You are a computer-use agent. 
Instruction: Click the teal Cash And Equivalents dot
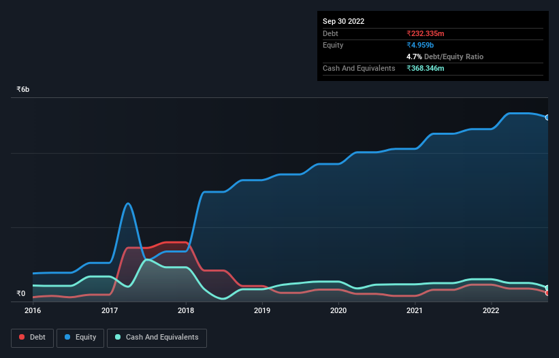(118, 337)
